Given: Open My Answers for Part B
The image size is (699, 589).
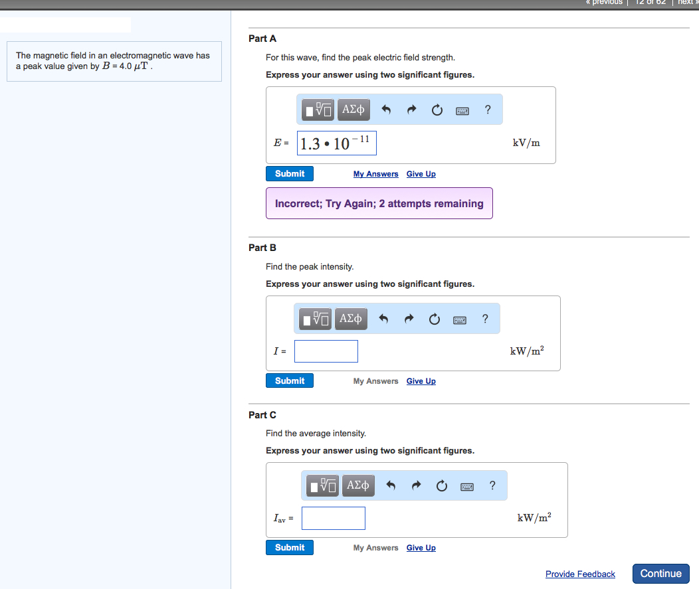Looking at the screenshot, I should 376,381.
